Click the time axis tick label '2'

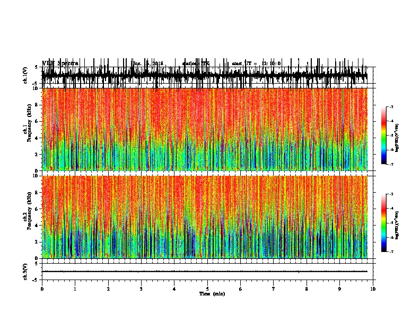[108, 289]
